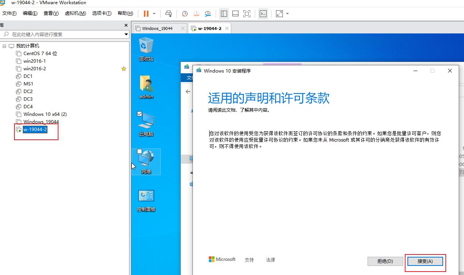464x275 pixels.
Task: Suspend the virtual machine with the pause icon
Action: (146, 14)
